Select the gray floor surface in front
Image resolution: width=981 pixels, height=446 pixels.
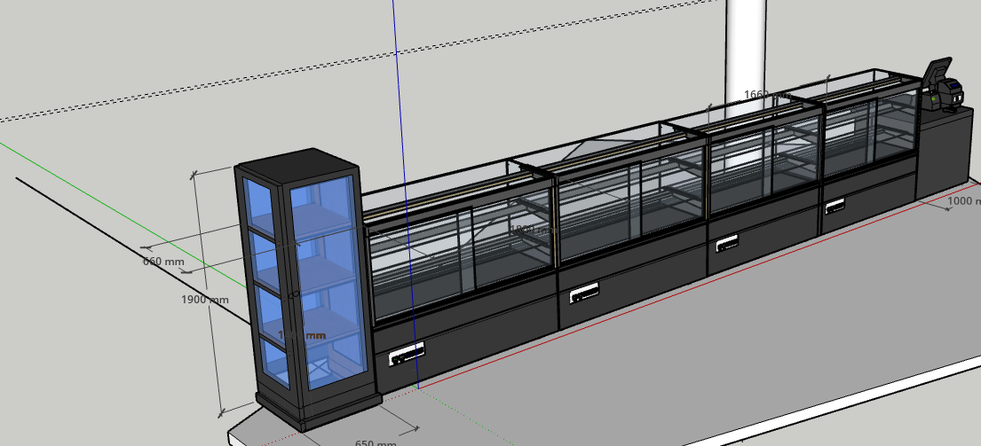click(710, 355)
